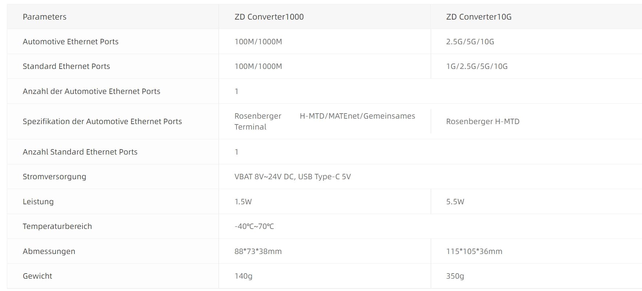
Task: Click the "VBAT 8V~24V DC, USB Type-C 5V" value
Action: click(x=292, y=177)
